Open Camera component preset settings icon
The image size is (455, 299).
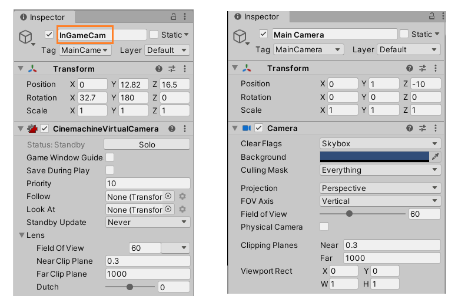[x=422, y=128]
